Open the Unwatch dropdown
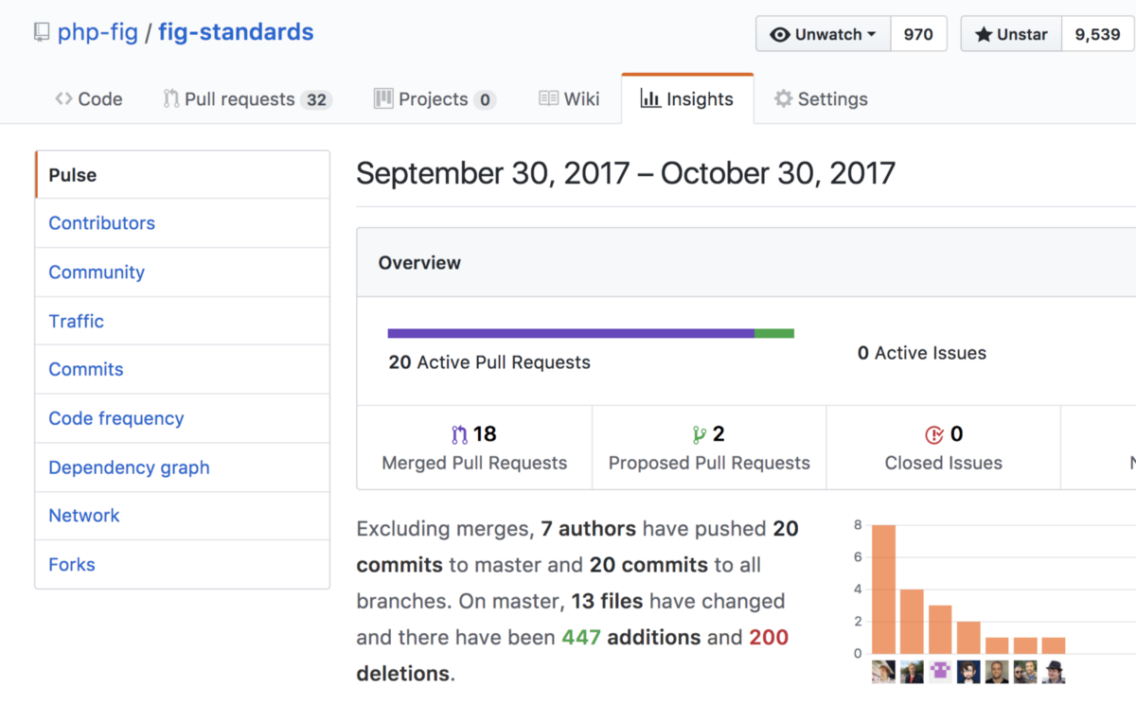The width and height of the screenshot is (1136, 704). coord(823,33)
